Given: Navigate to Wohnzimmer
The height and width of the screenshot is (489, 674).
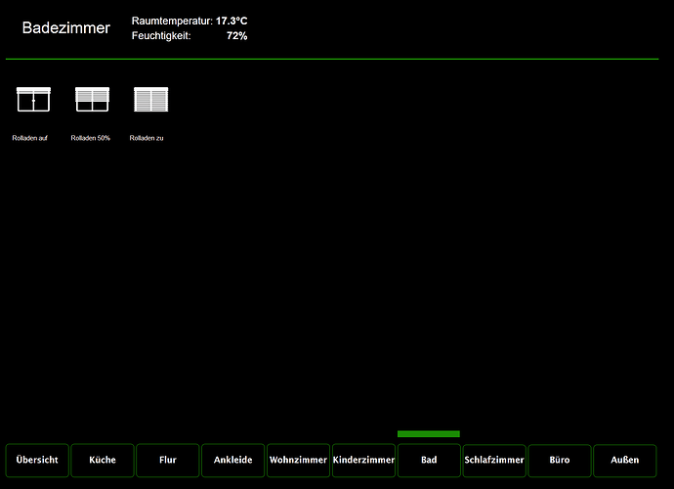Looking at the screenshot, I should pos(298,460).
